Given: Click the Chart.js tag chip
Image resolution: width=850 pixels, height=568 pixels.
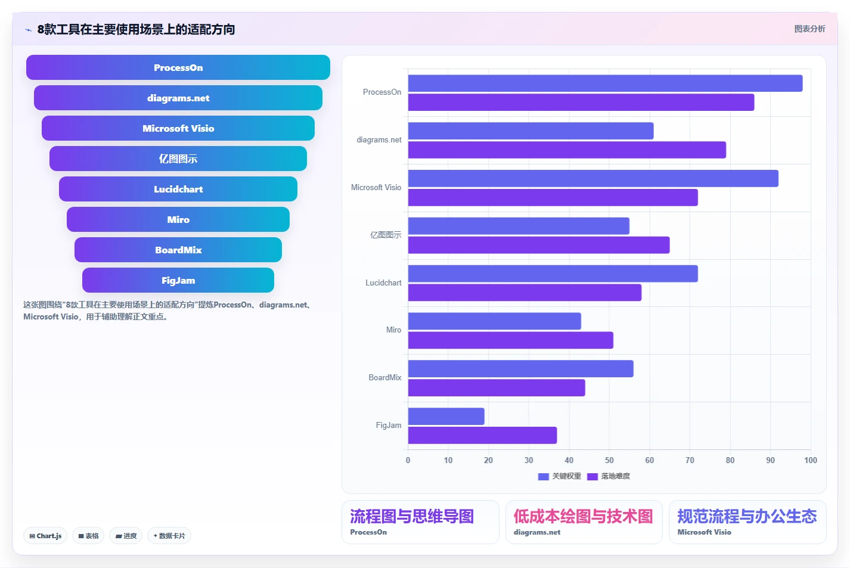Looking at the screenshot, I should coord(45,536).
